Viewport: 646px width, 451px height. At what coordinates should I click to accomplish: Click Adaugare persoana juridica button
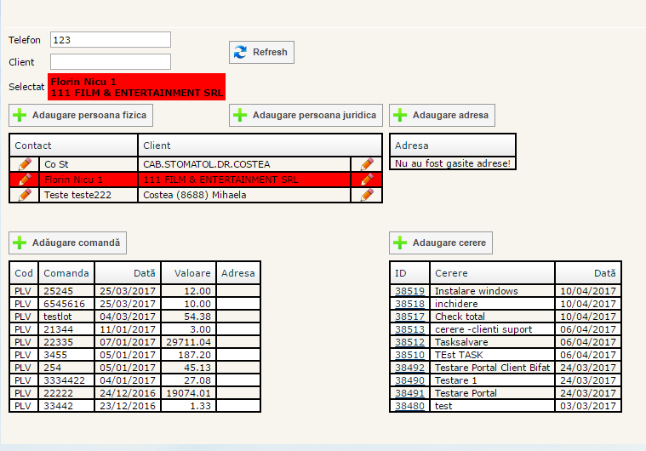click(306, 115)
